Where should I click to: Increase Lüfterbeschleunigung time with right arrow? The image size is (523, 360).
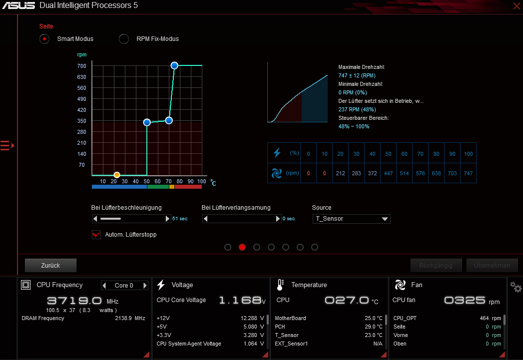pyautogui.click(x=167, y=219)
